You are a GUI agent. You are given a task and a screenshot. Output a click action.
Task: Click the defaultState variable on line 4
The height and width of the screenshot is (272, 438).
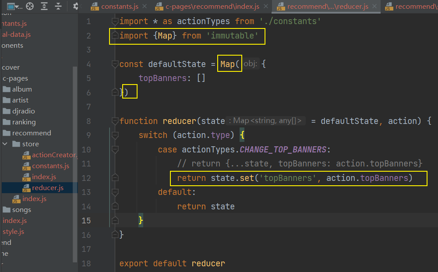177,64
